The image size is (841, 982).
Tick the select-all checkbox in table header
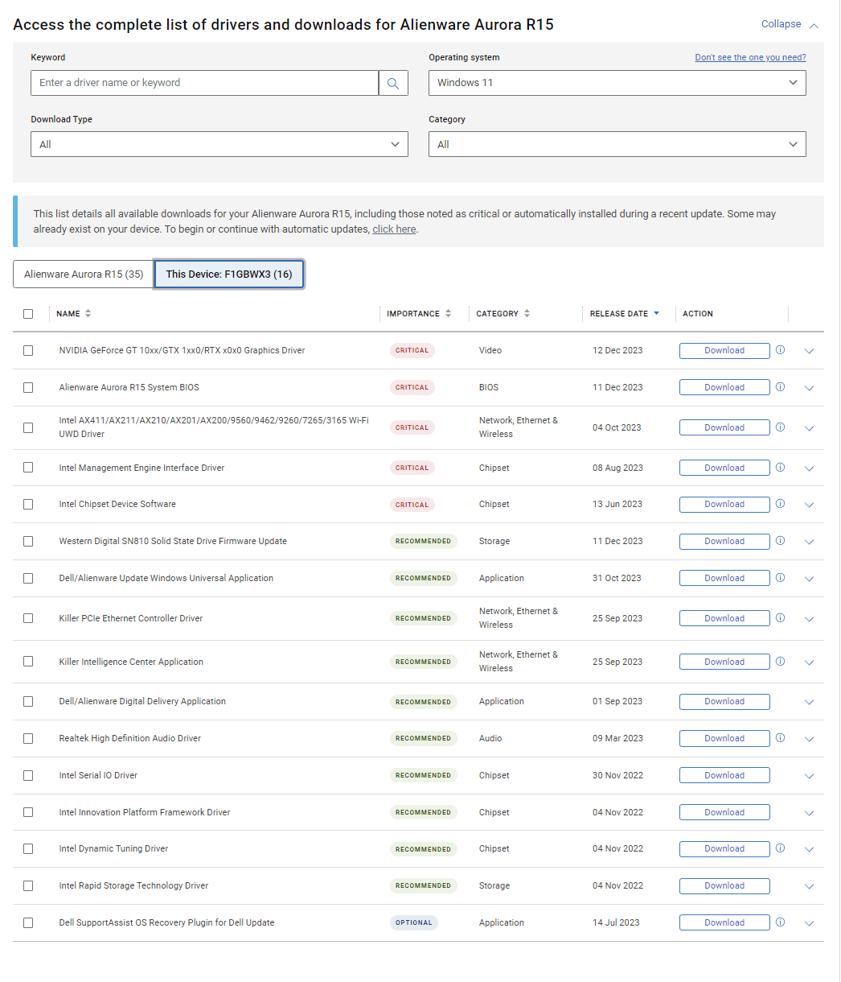pos(28,314)
